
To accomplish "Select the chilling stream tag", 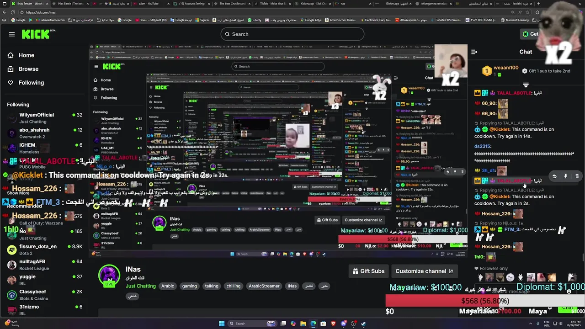I will [233, 286].
